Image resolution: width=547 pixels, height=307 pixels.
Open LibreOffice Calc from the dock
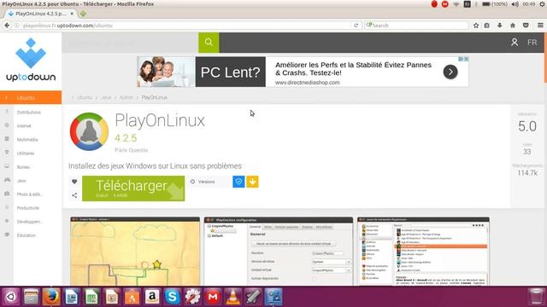(x=91, y=297)
